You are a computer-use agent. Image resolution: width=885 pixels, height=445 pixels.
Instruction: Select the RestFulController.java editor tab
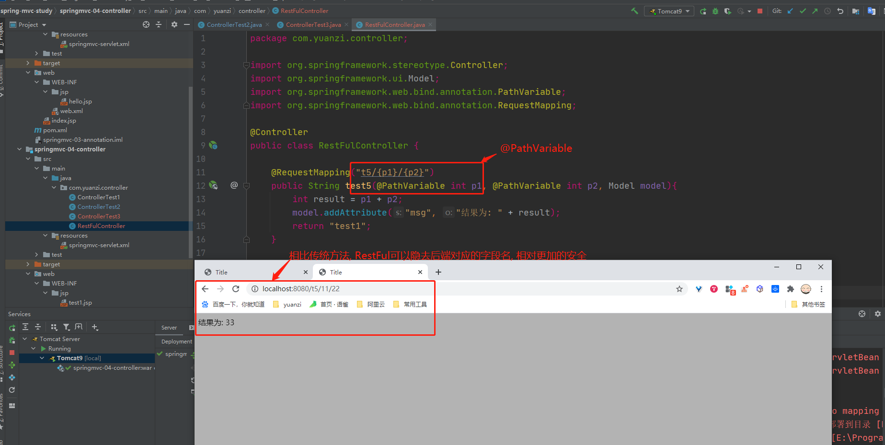point(394,25)
